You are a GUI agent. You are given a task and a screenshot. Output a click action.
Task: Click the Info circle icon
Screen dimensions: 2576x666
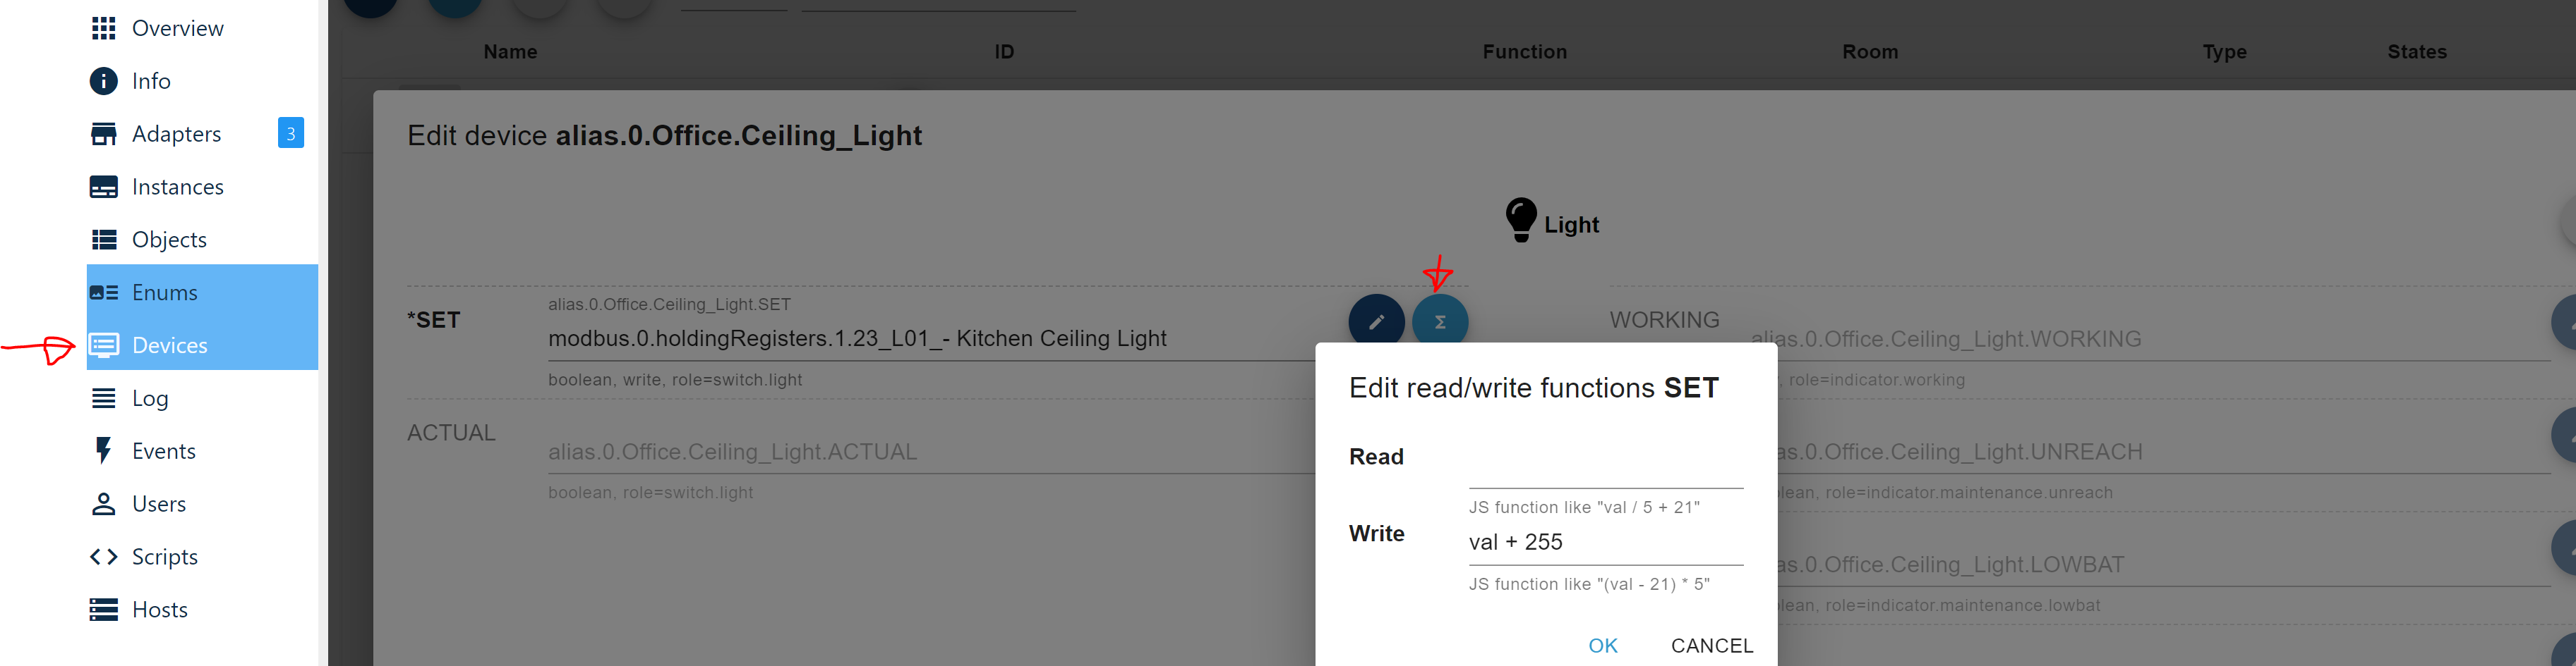103,81
